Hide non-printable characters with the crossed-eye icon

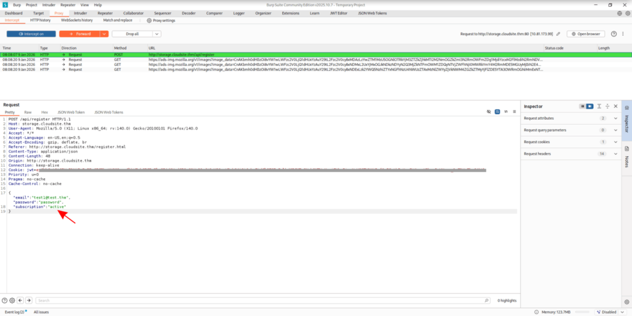[x=488, y=112]
